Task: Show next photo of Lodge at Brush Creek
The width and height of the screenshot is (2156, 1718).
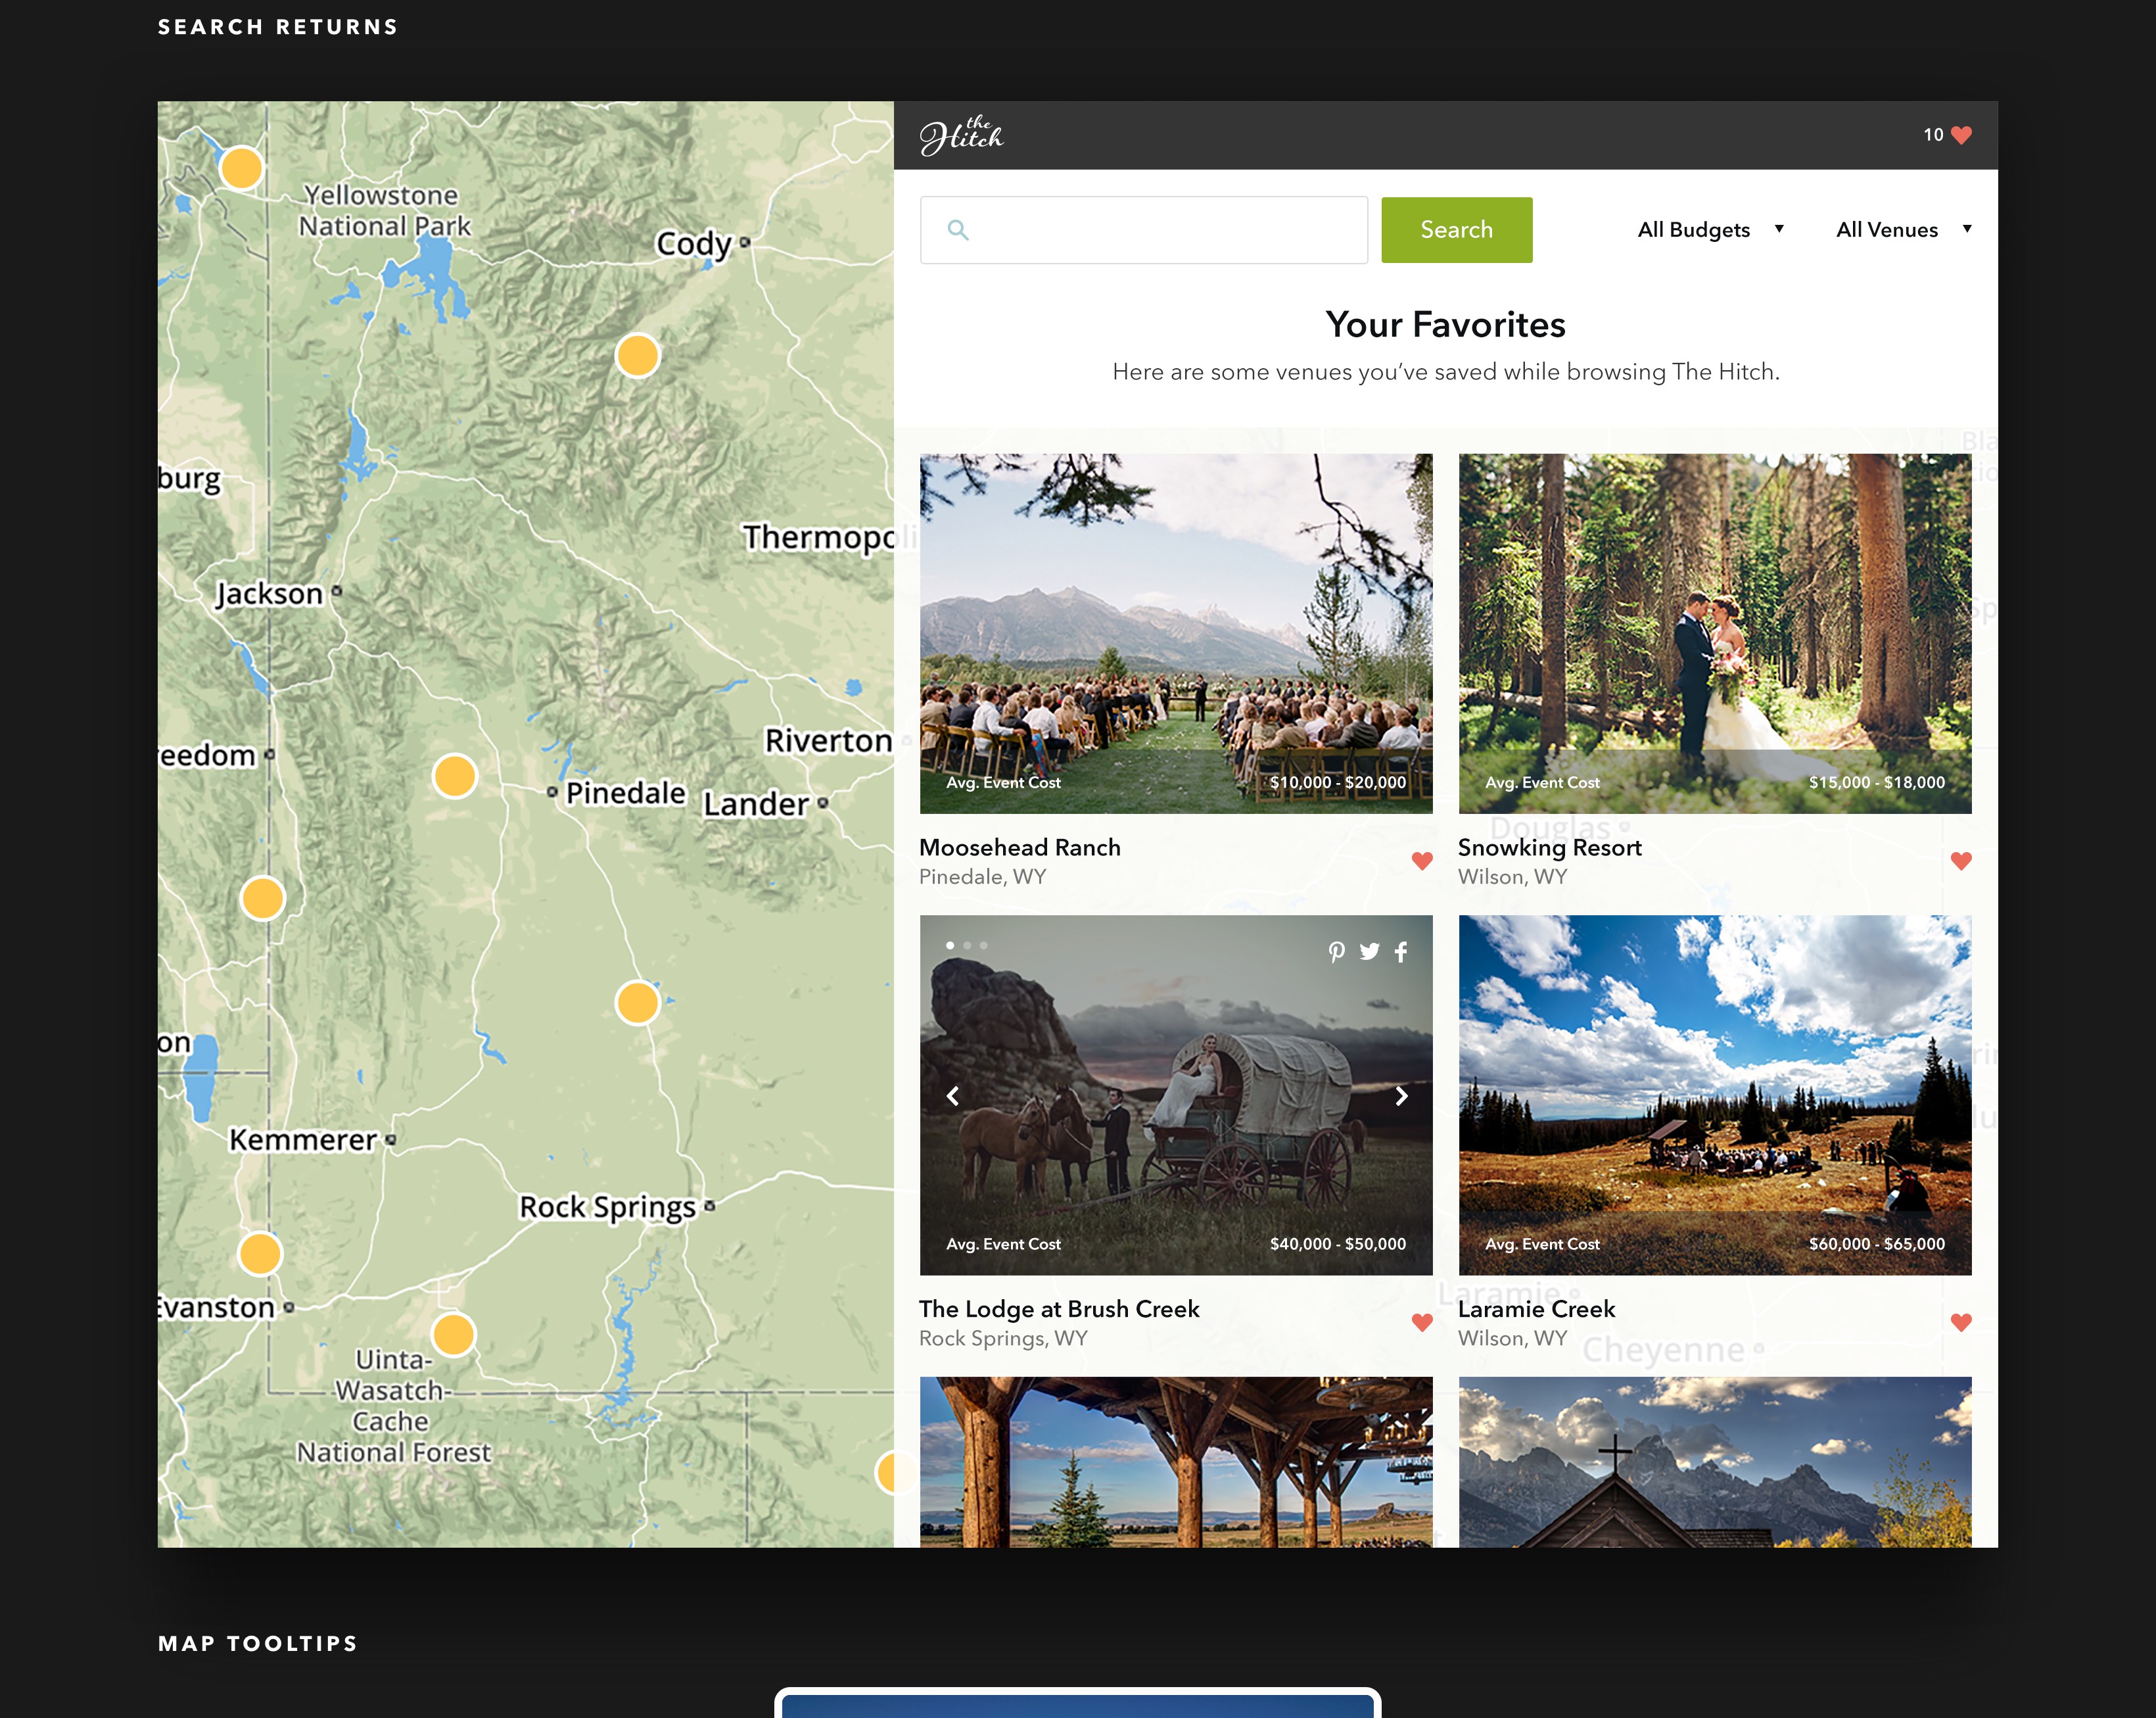Action: click(1401, 1096)
